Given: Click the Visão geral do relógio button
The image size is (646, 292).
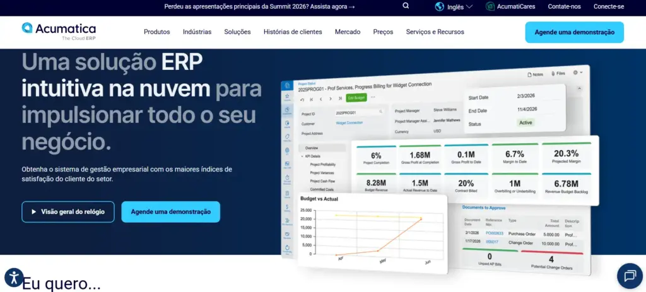Looking at the screenshot, I should (x=68, y=212).
